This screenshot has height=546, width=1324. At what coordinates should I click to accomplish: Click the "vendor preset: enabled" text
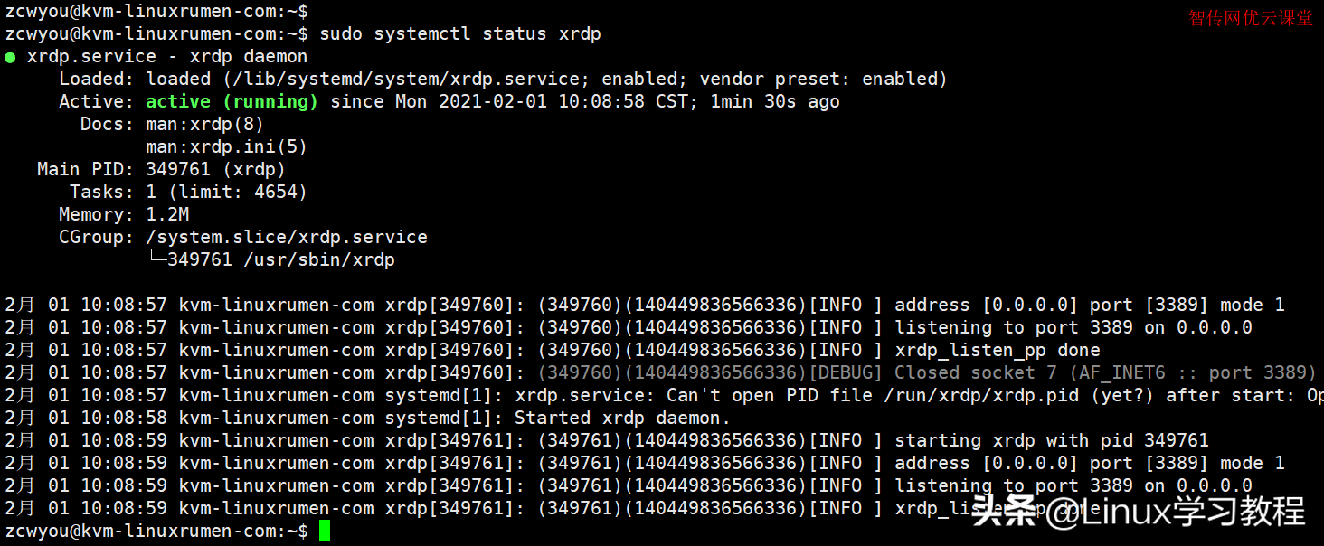click(818, 80)
